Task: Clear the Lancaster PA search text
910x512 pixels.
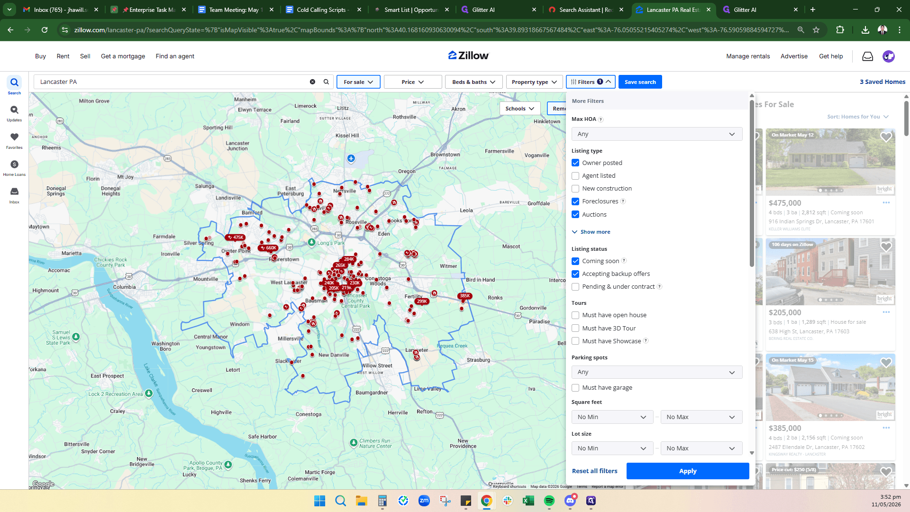Action: [x=312, y=82]
